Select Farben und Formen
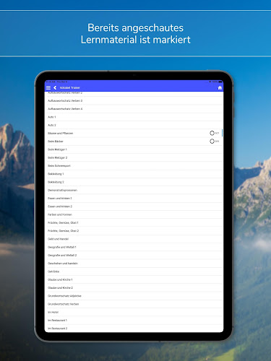Viewport: 271px width, 361px height. [134, 214]
